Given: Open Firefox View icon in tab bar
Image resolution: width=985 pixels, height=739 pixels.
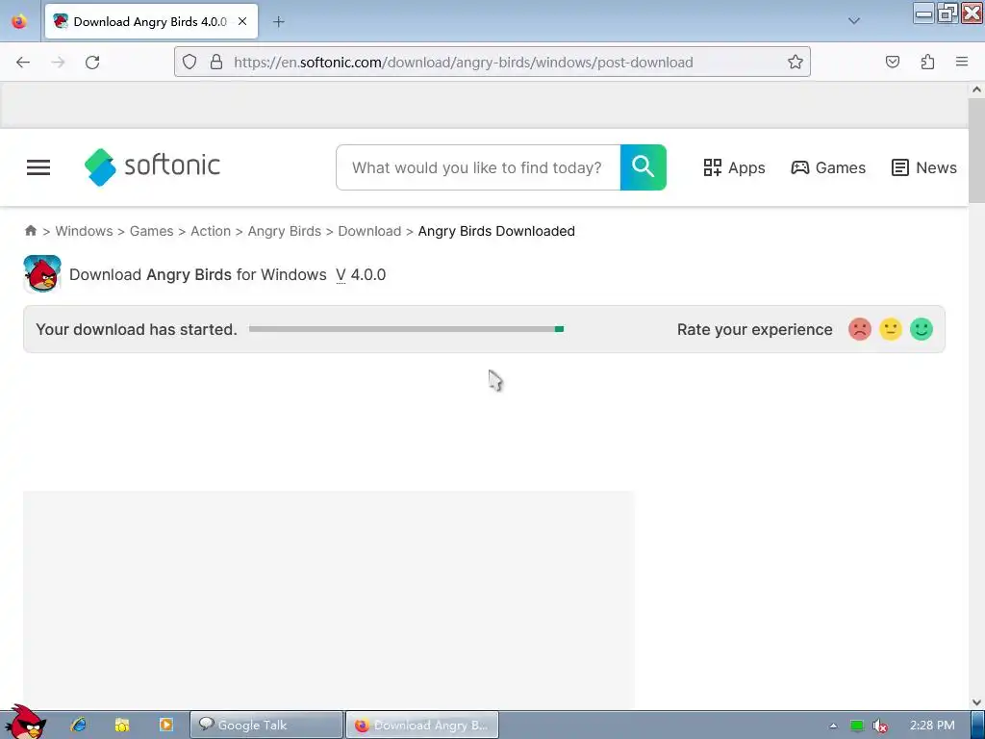Looking at the screenshot, I should coord(19,21).
